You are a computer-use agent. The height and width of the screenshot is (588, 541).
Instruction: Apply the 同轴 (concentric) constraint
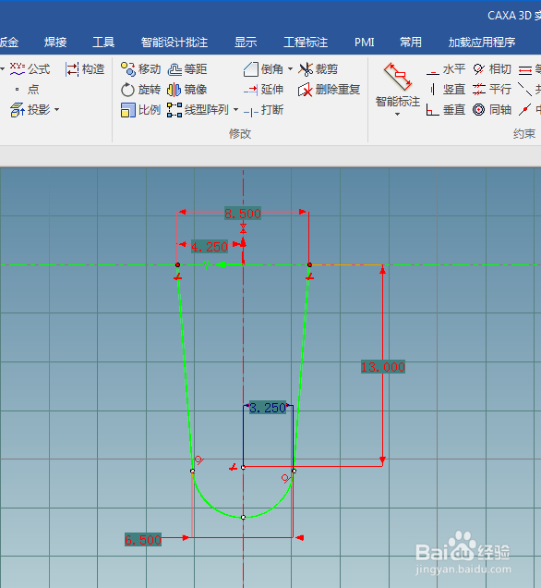(492, 109)
